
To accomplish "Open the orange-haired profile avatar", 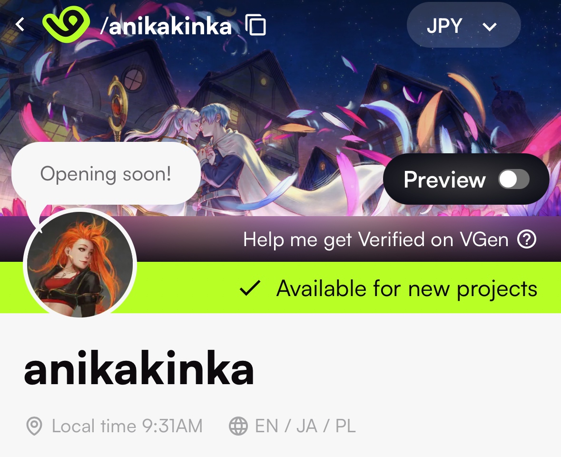I will (80, 264).
